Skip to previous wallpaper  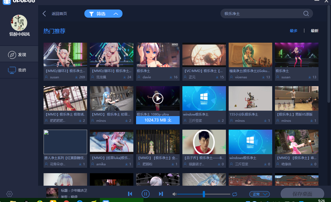click(x=130, y=194)
